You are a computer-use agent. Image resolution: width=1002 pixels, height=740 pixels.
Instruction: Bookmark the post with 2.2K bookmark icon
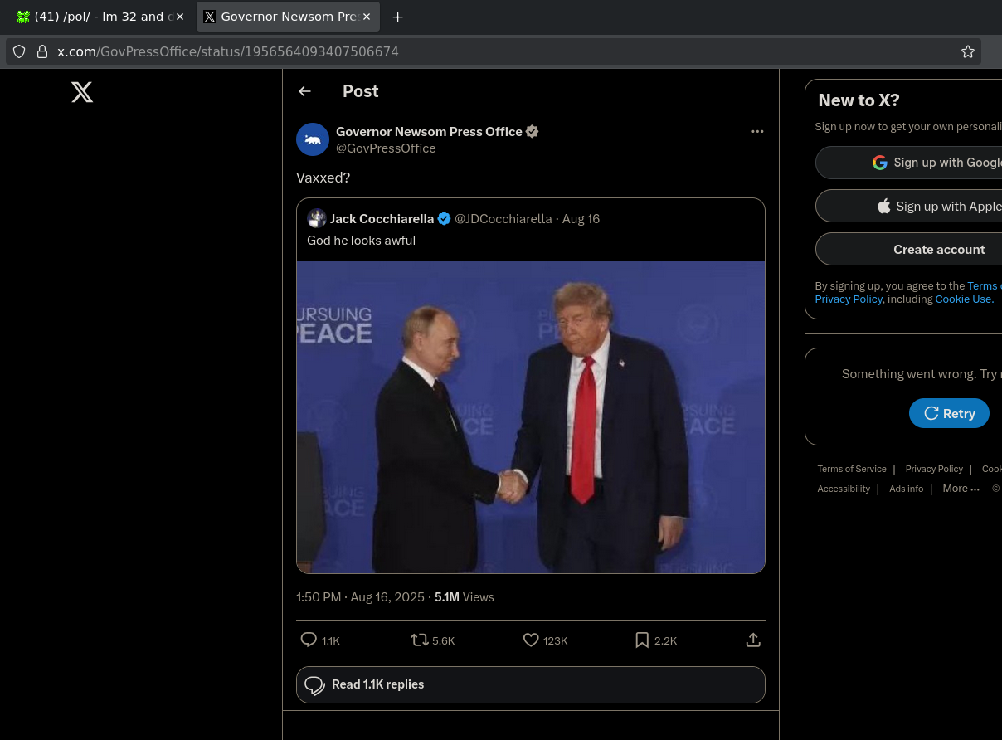click(642, 640)
